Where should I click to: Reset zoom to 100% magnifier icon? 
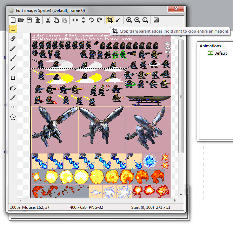[145, 20]
